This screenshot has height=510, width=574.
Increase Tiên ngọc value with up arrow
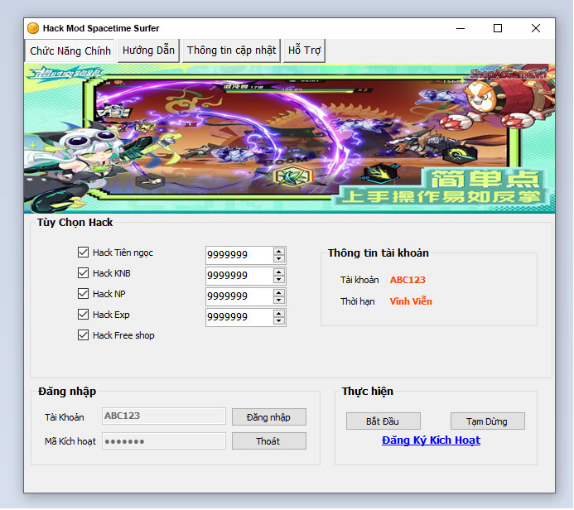click(279, 252)
